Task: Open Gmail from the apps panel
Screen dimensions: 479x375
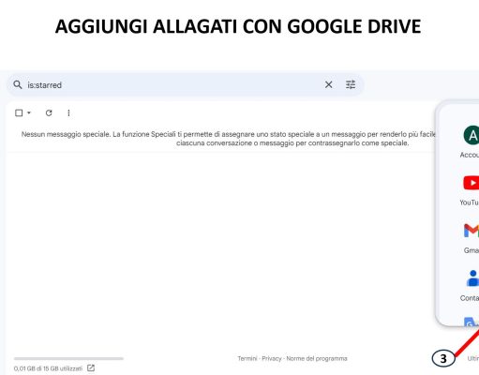Action: [x=472, y=231]
